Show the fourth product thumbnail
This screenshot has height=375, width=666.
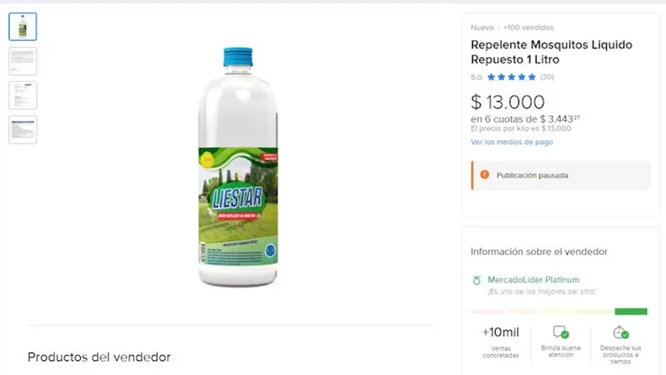click(22, 129)
